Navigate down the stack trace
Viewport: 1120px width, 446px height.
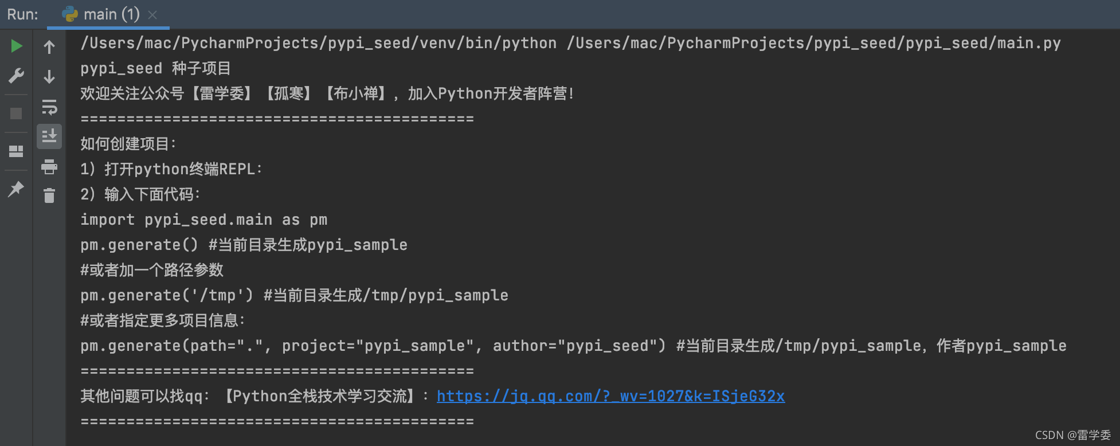tap(49, 77)
